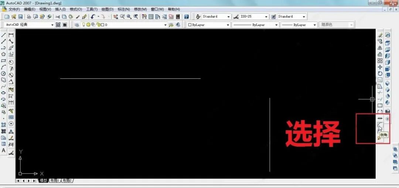Click the Save icon in toolbar
This screenshot has width=399, height=188.
point(20,17)
